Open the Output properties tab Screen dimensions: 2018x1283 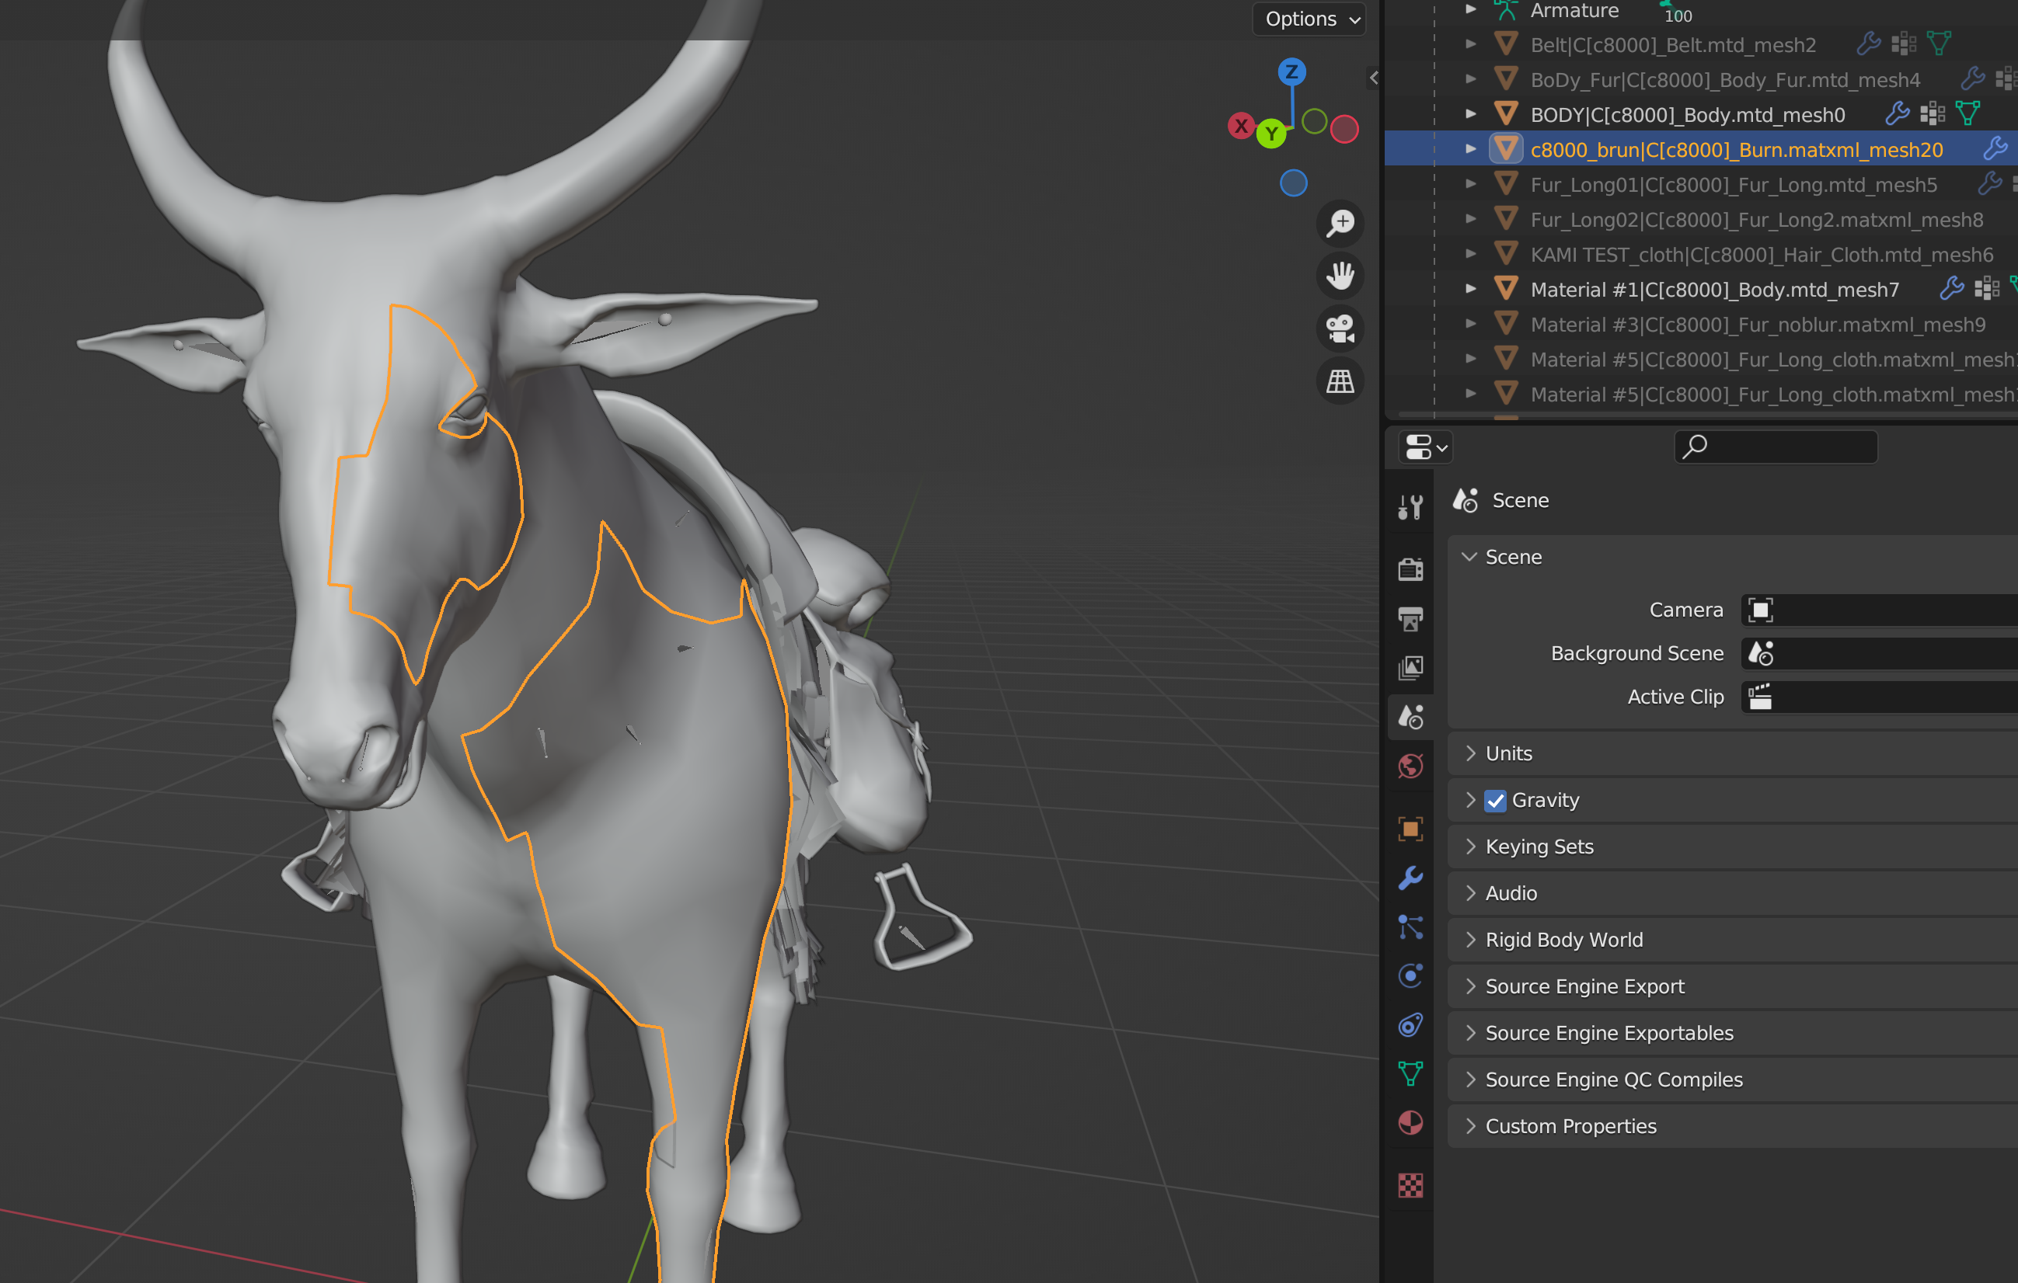tap(1410, 619)
